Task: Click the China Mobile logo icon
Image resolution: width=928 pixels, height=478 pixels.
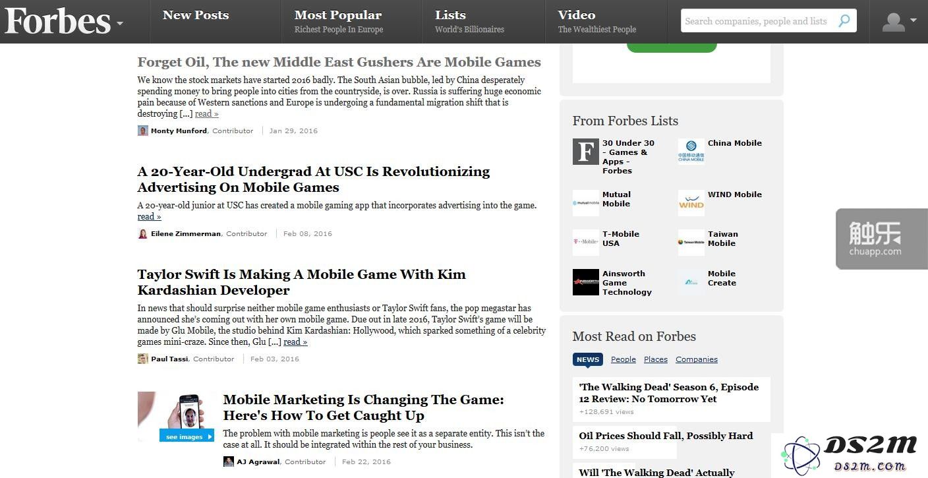Action: coord(691,152)
